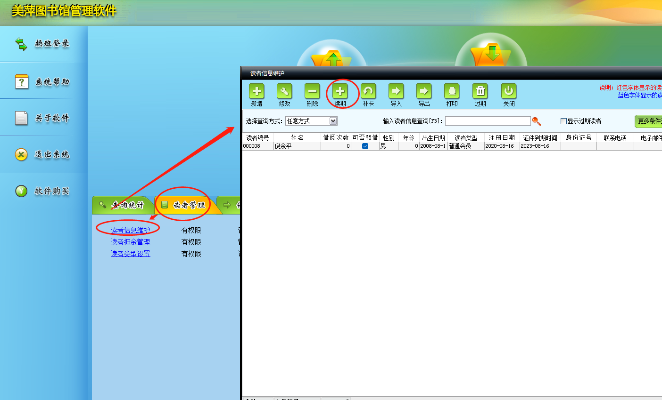662x400 pixels.
Task: Click the 导入 (Import) arrow icon
Action: coord(396,92)
